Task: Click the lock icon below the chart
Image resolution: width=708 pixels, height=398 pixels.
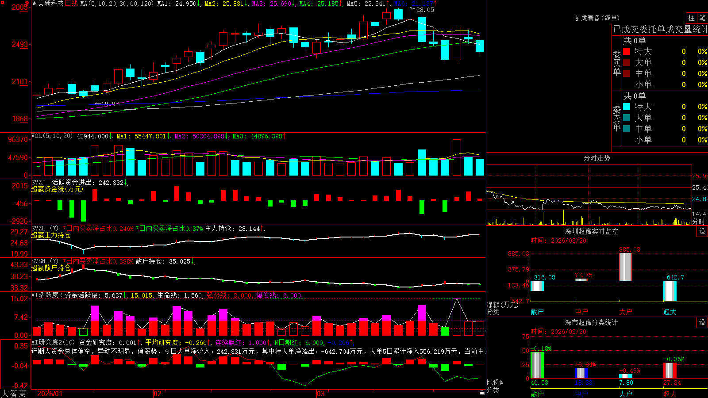Action: (482, 392)
